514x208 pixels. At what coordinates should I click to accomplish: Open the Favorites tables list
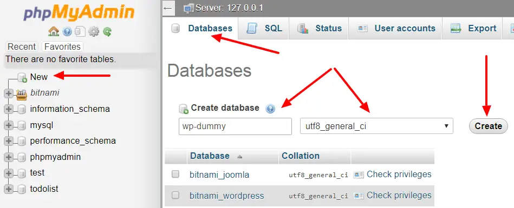point(62,47)
